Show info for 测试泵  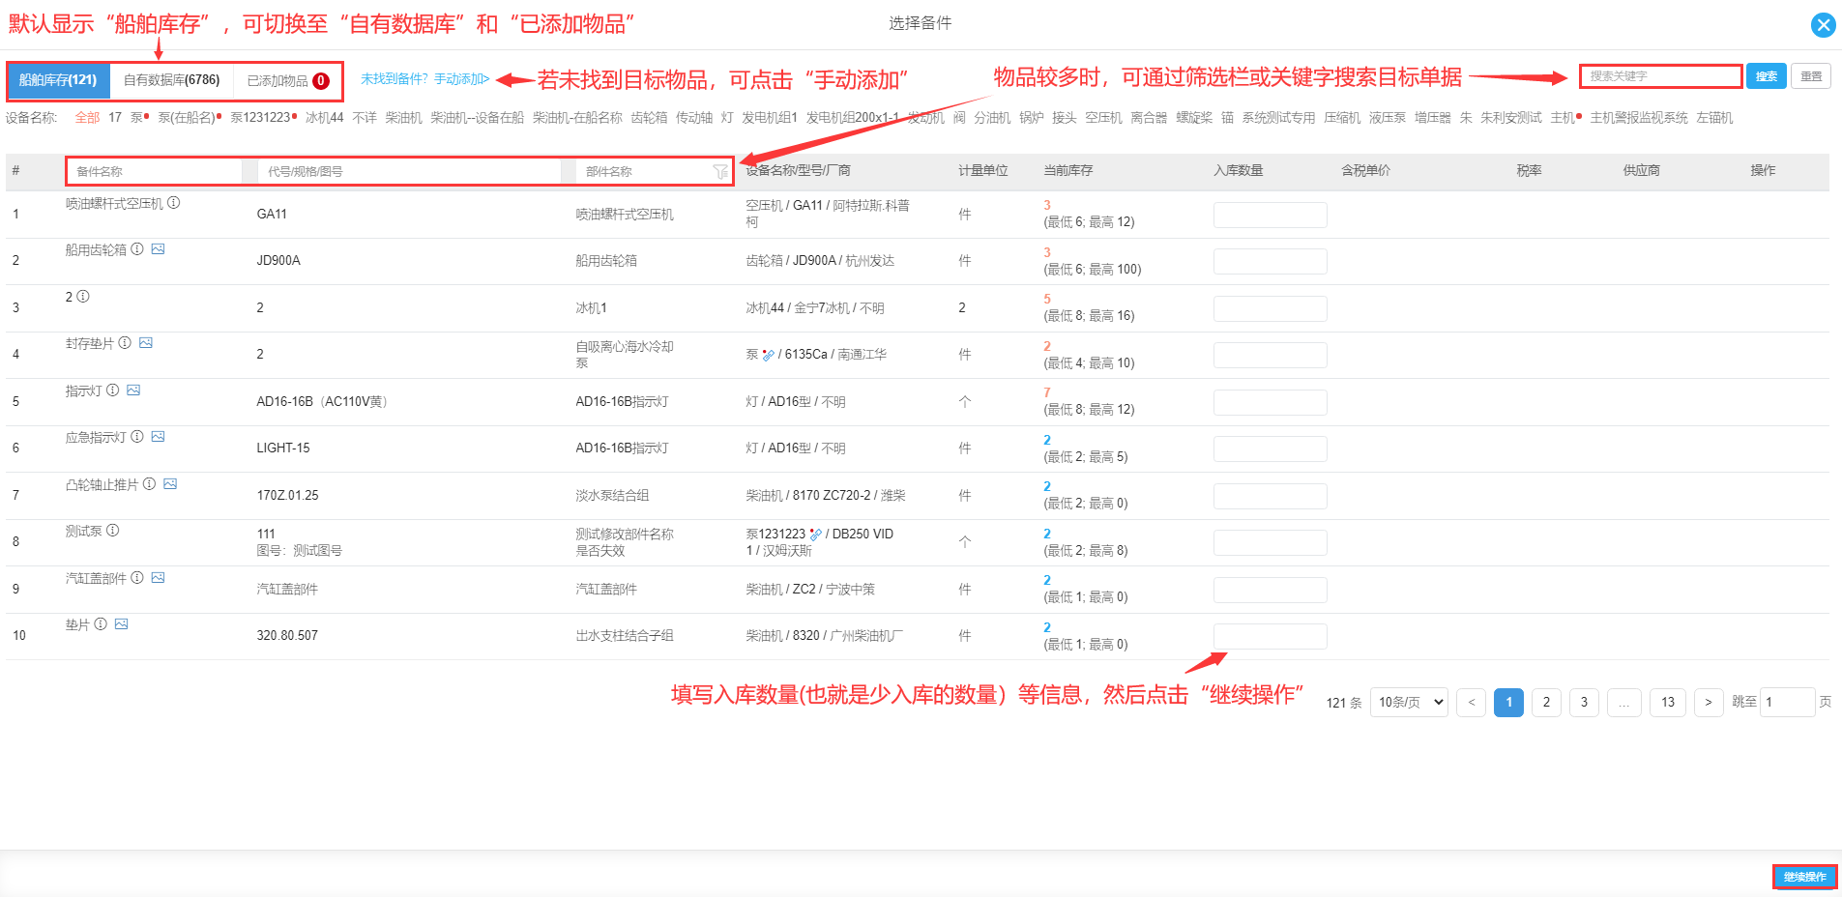click(113, 531)
